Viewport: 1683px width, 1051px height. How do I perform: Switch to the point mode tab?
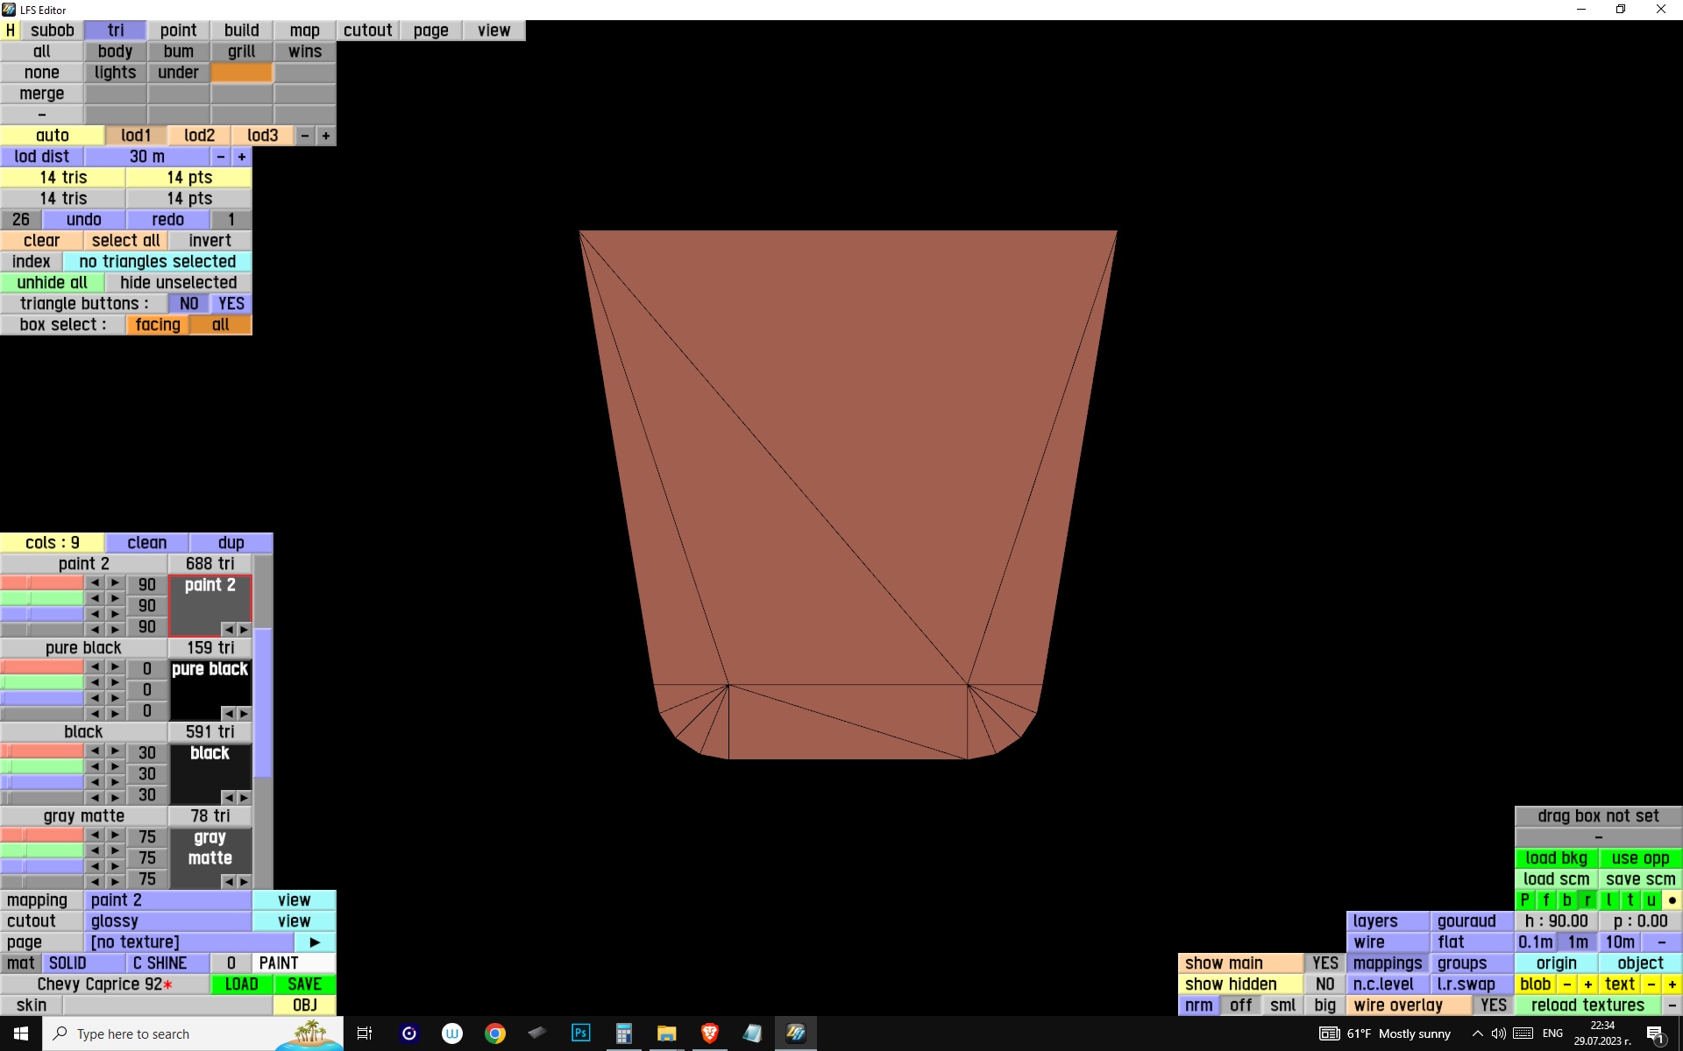click(x=178, y=31)
